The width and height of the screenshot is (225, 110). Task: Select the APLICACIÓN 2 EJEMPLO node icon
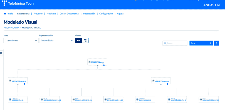169,99
